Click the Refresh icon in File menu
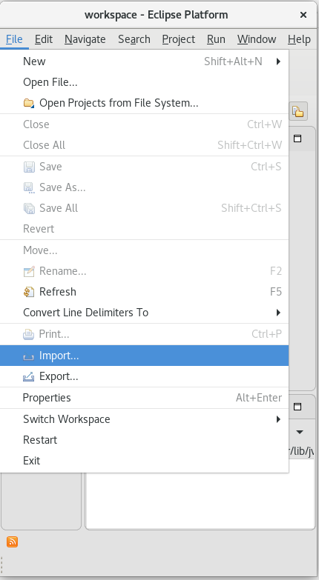319x580 pixels. [29, 292]
